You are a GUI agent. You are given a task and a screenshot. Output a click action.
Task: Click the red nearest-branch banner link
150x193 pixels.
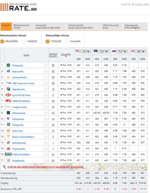pyautogui.click(x=45, y=167)
